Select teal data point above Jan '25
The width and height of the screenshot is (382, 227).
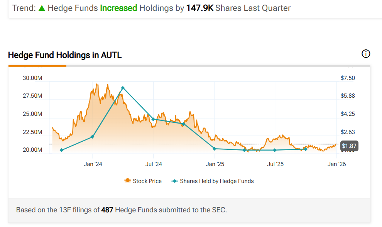pos(215,149)
